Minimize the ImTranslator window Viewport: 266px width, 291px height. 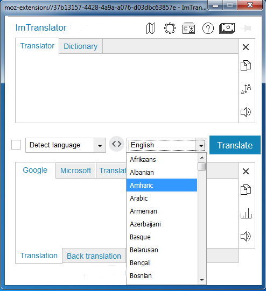click(215, 5)
